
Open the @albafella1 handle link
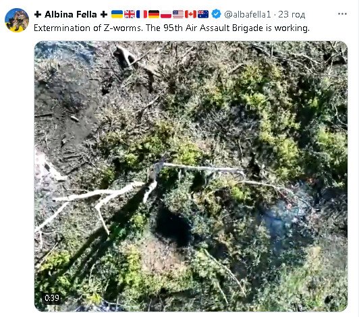pyautogui.click(x=248, y=14)
